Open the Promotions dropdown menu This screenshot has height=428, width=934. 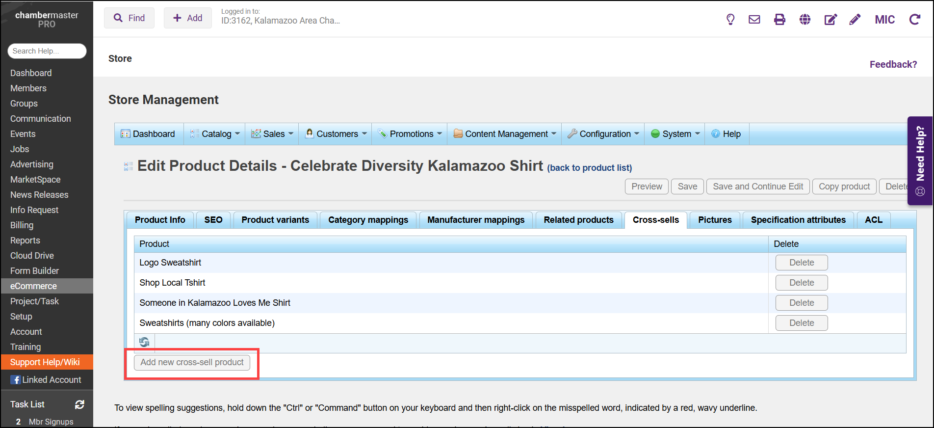pyautogui.click(x=410, y=134)
